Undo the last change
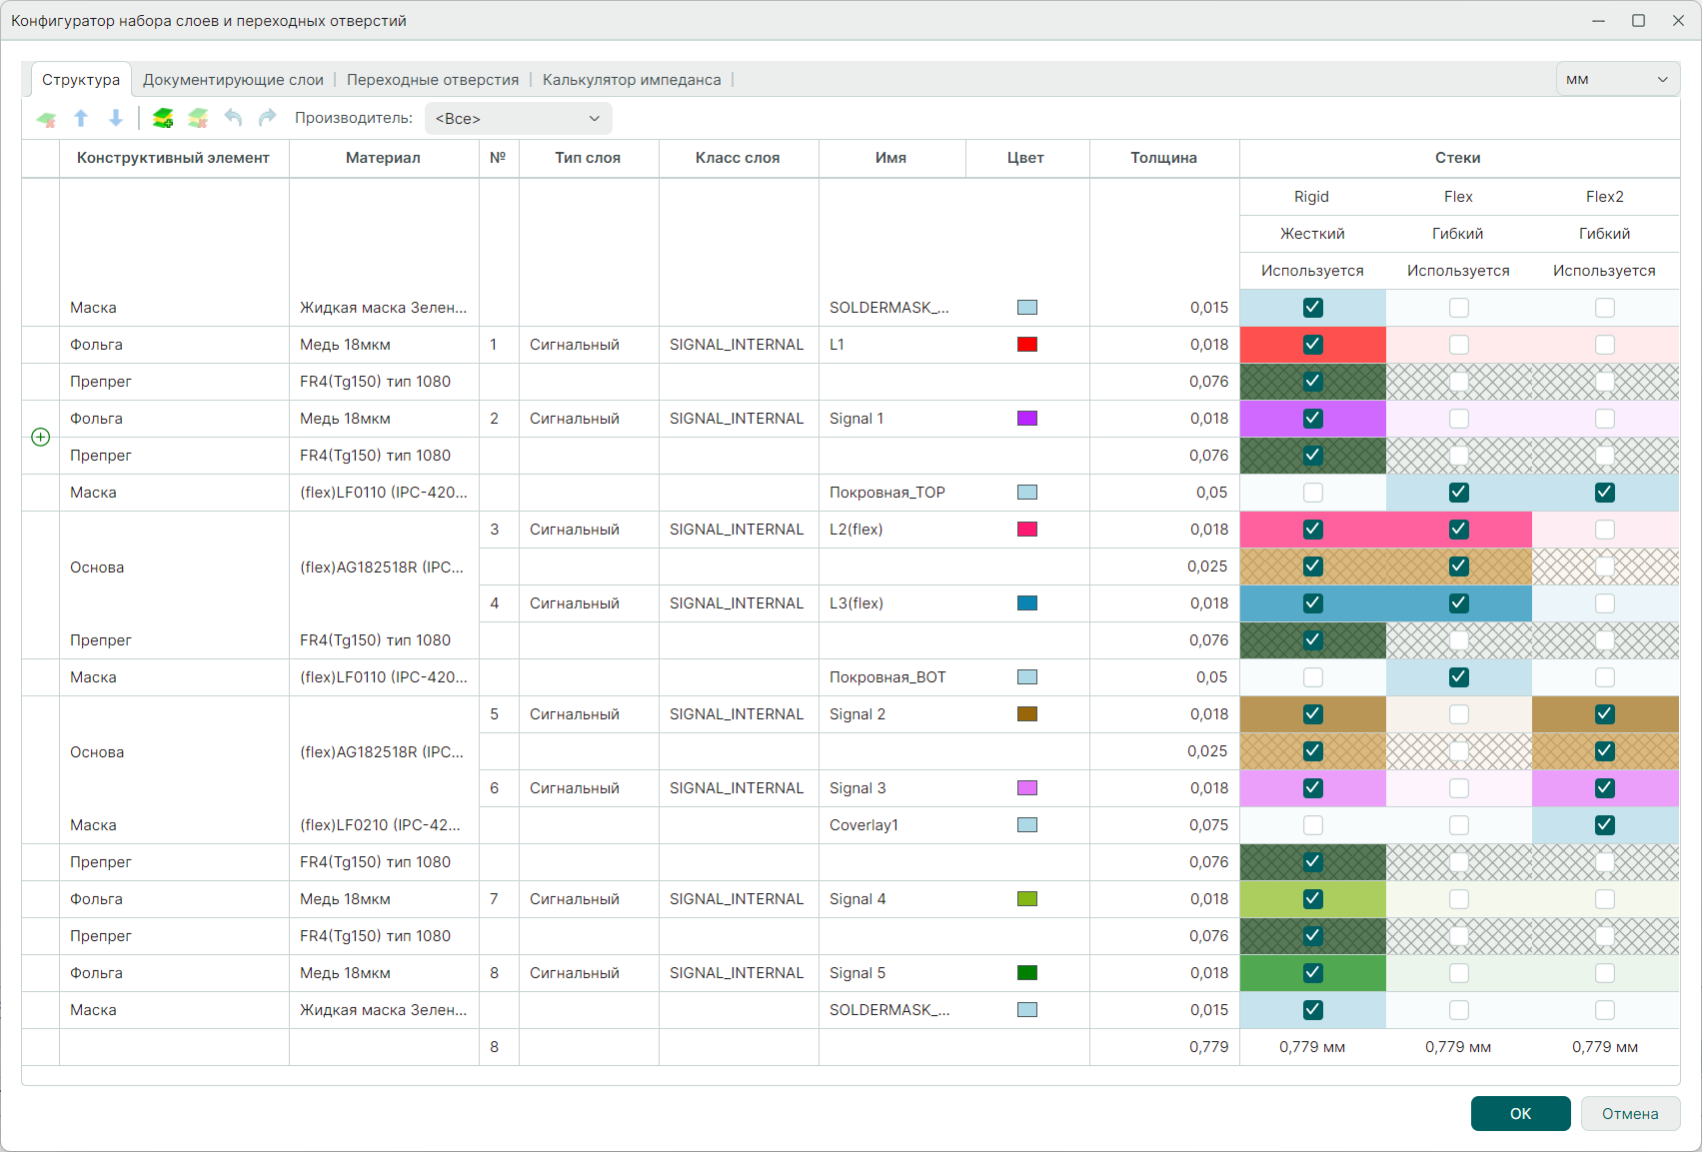Image resolution: width=1702 pixels, height=1152 pixels. pyautogui.click(x=233, y=119)
